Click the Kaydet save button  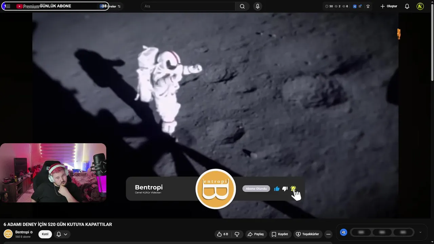(280, 234)
